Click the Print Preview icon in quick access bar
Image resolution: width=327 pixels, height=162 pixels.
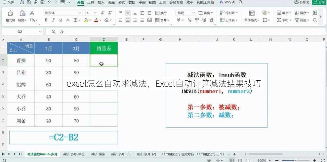tap(43, 2)
